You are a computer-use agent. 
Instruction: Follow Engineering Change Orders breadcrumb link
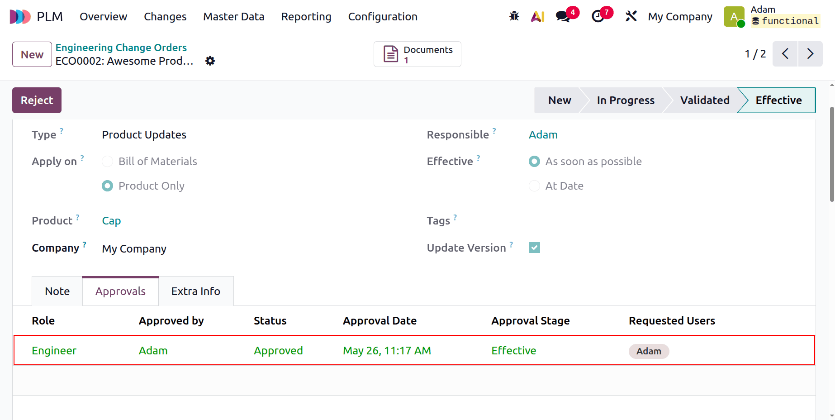[121, 48]
